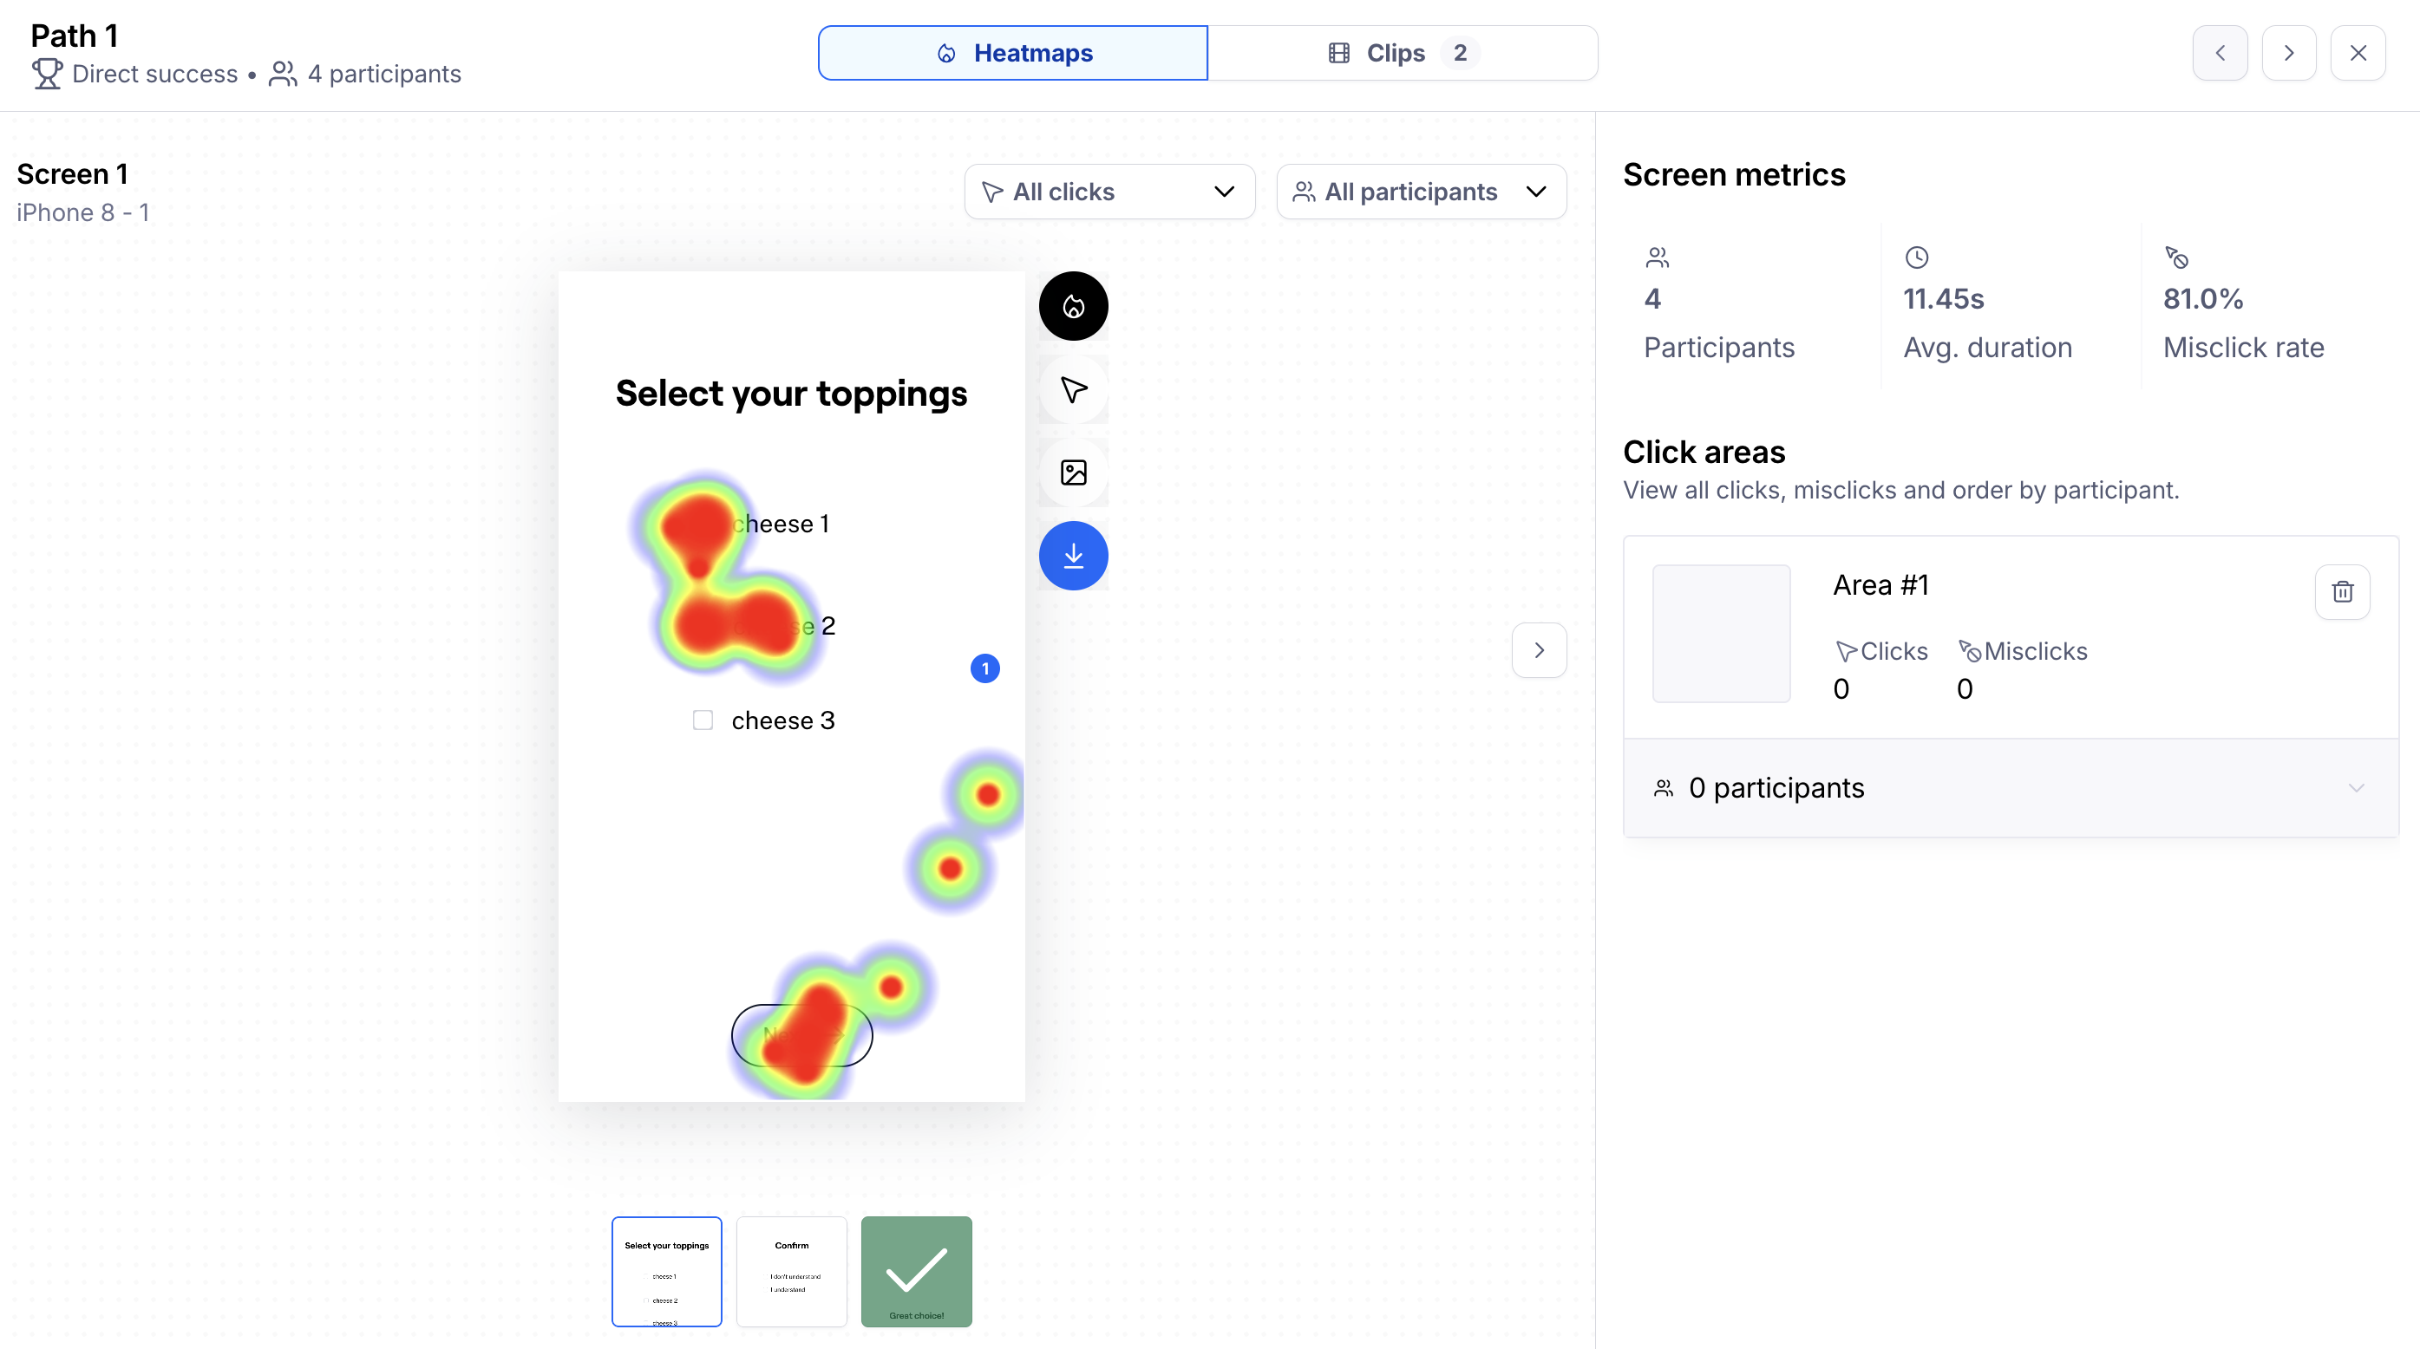Switch to the Clips tab
This screenshot has height=1349, width=2420.
click(x=1403, y=54)
